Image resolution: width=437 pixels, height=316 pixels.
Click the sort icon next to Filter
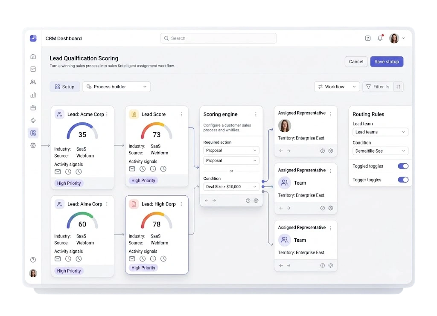click(398, 87)
